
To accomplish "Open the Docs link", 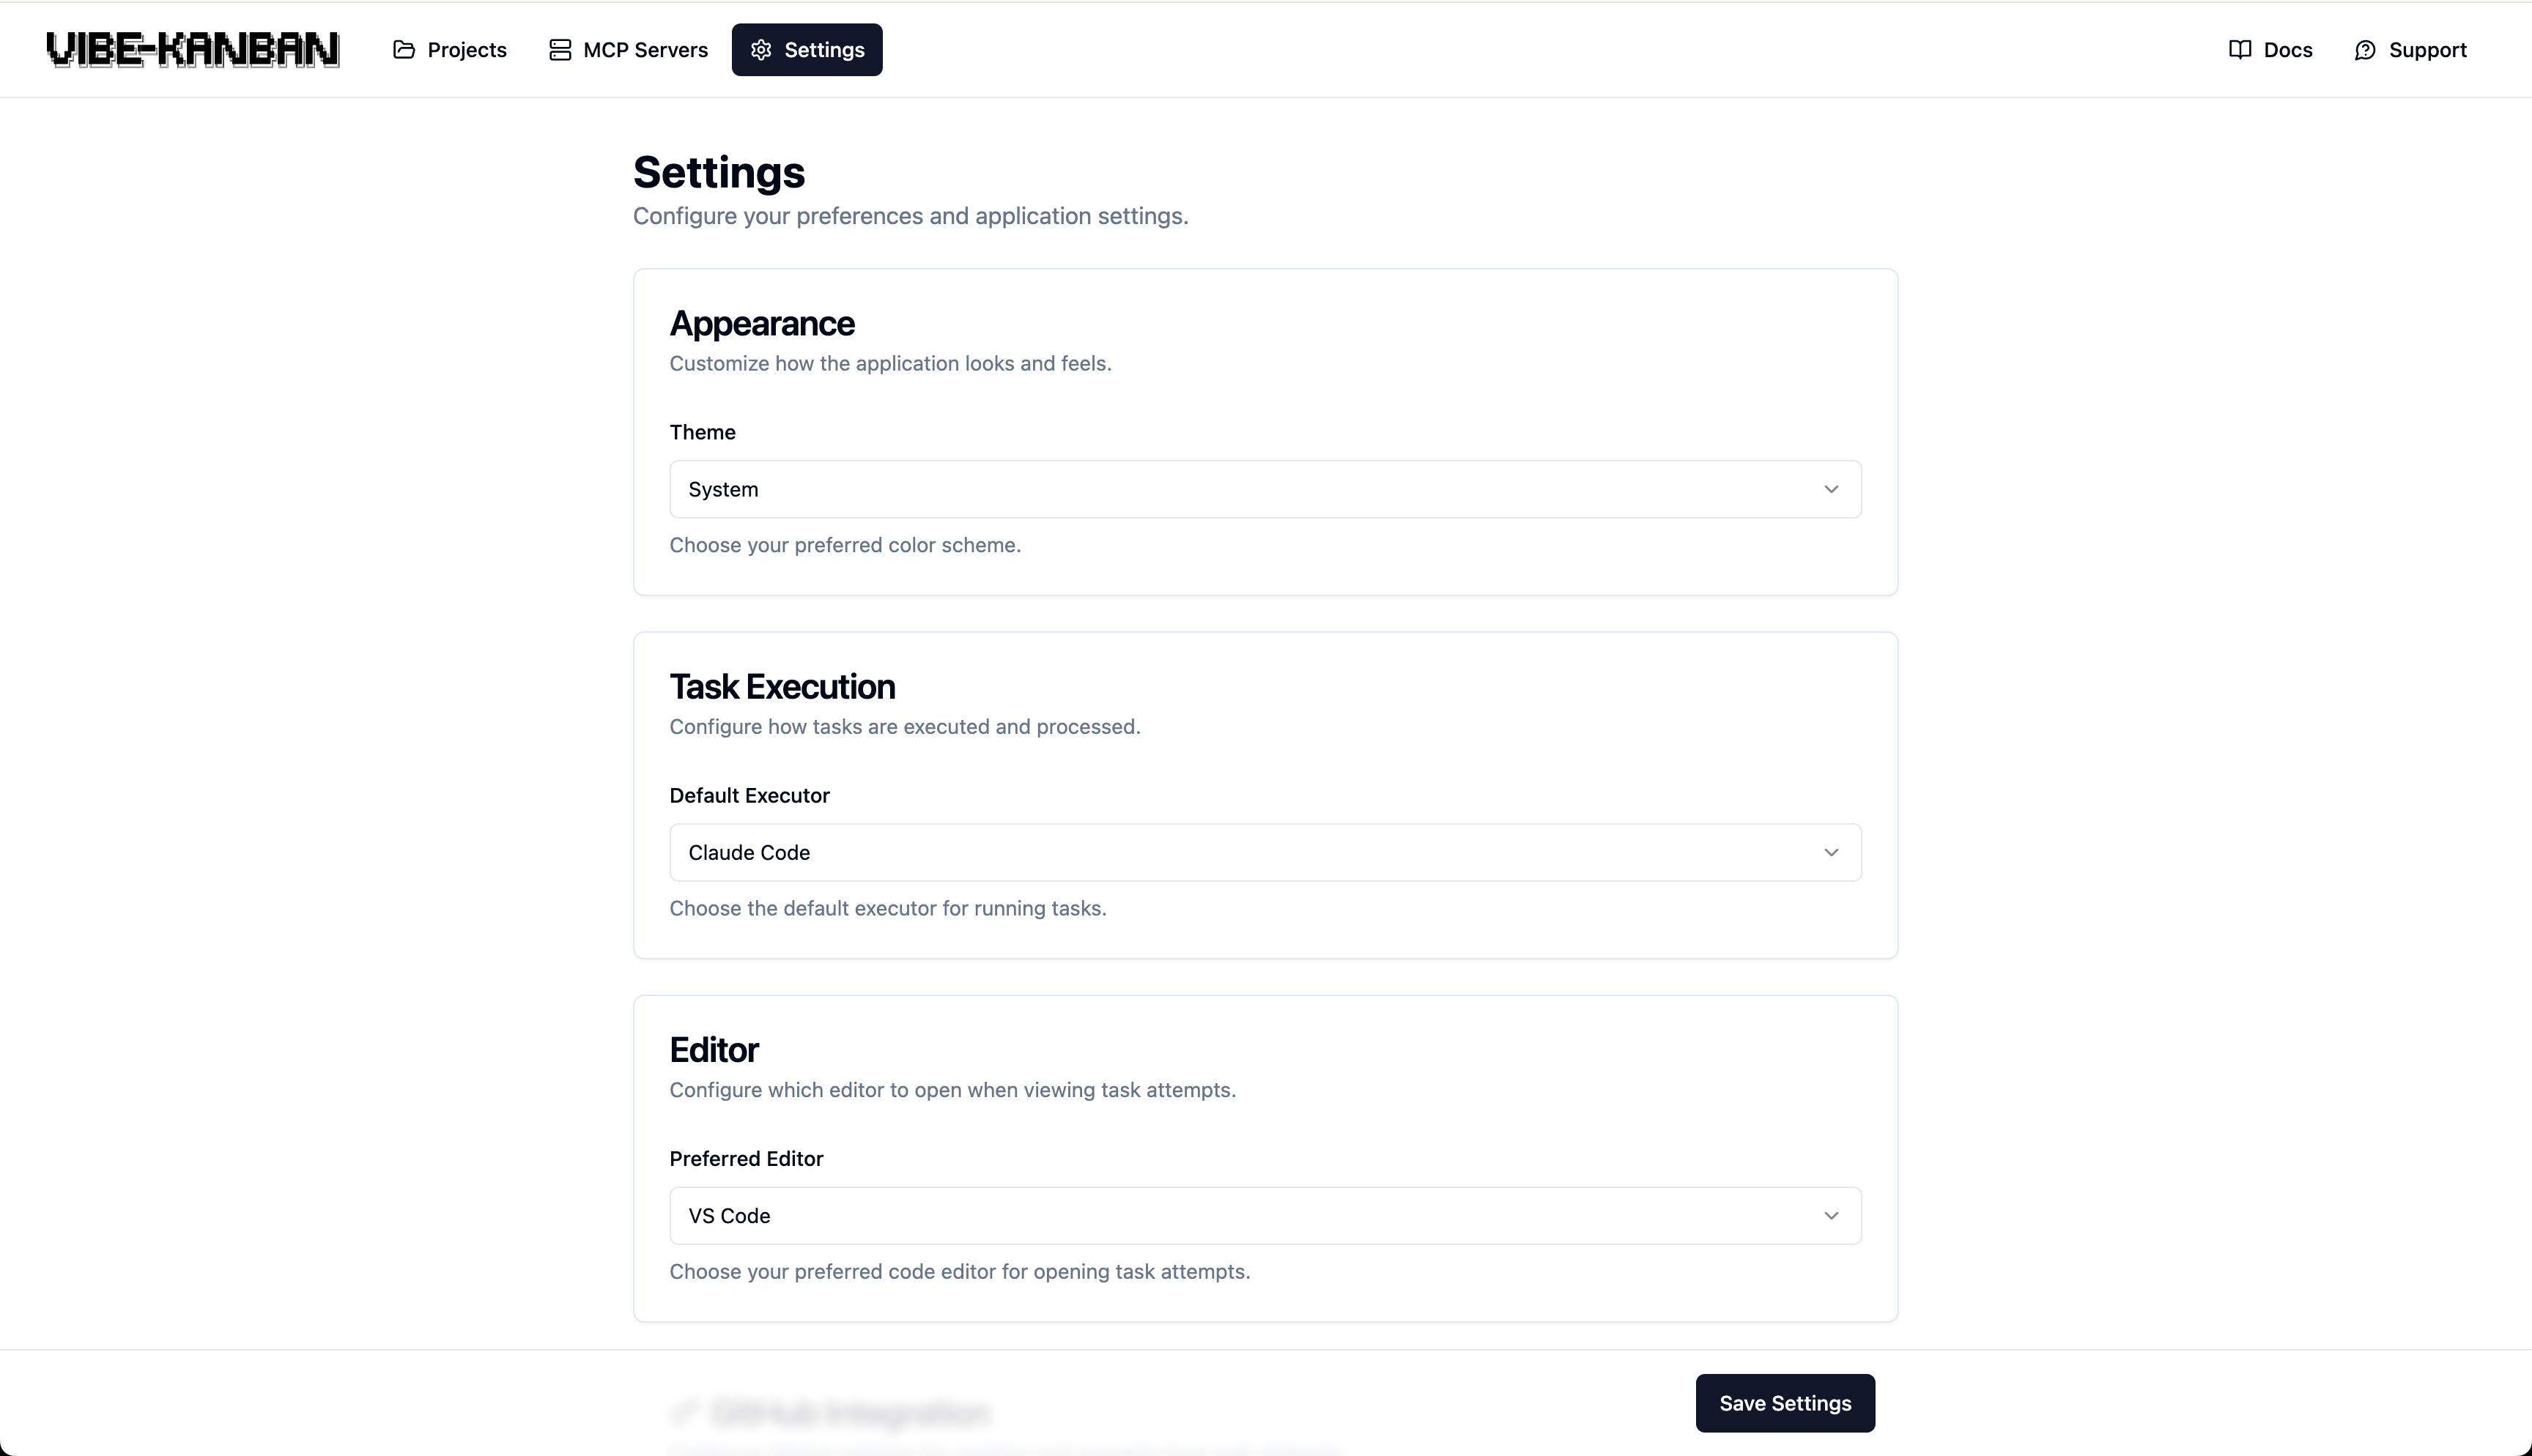I will [x=2288, y=50].
